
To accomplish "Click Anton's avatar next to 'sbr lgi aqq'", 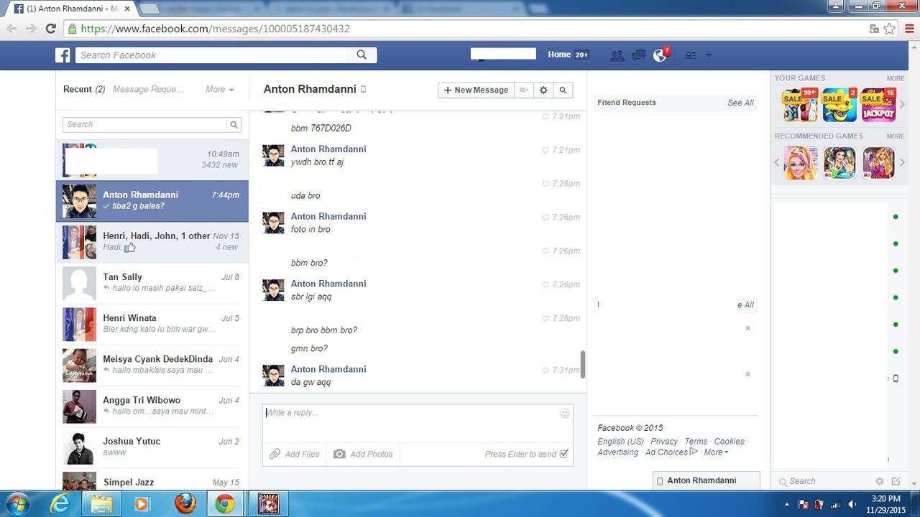I will point(273,290).
